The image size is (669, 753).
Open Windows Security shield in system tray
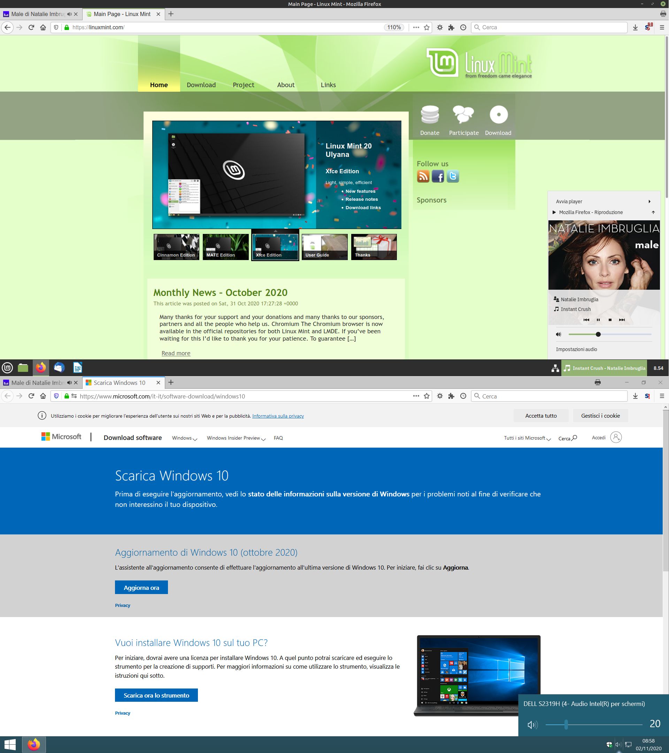coord(609,745)
